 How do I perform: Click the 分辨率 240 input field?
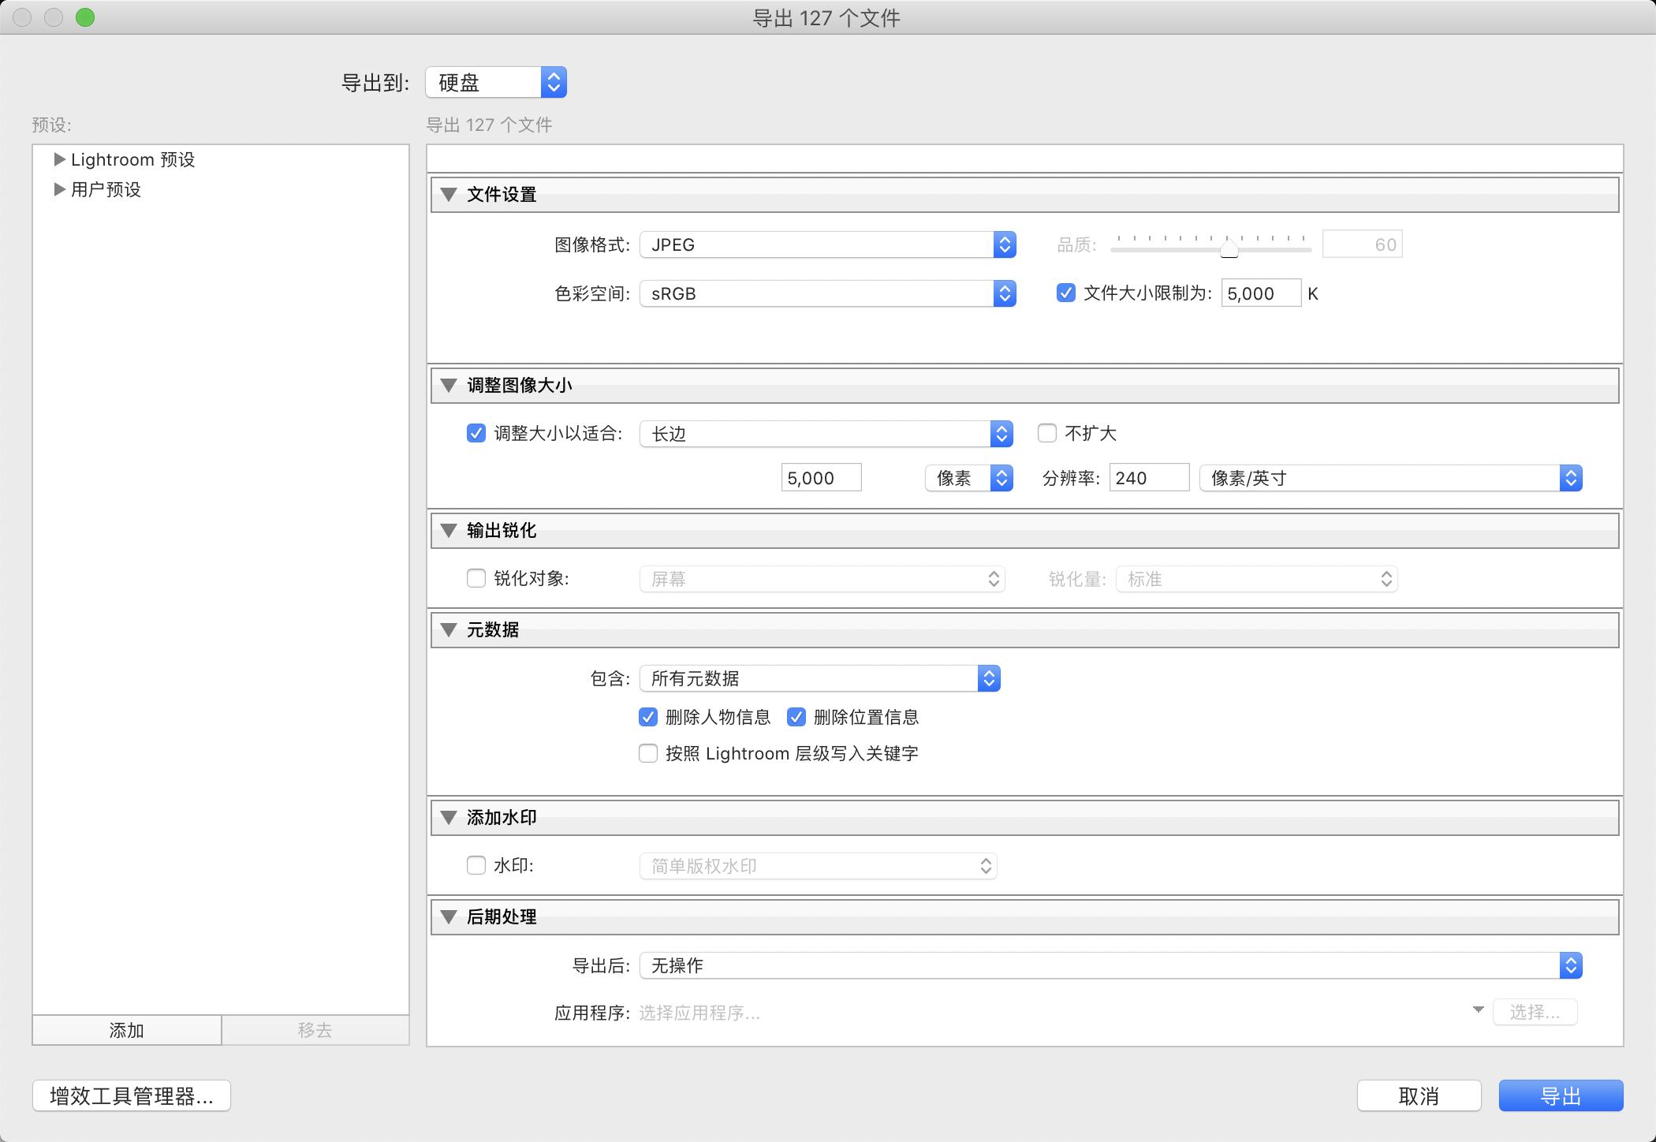click(x=1148, y=478)
